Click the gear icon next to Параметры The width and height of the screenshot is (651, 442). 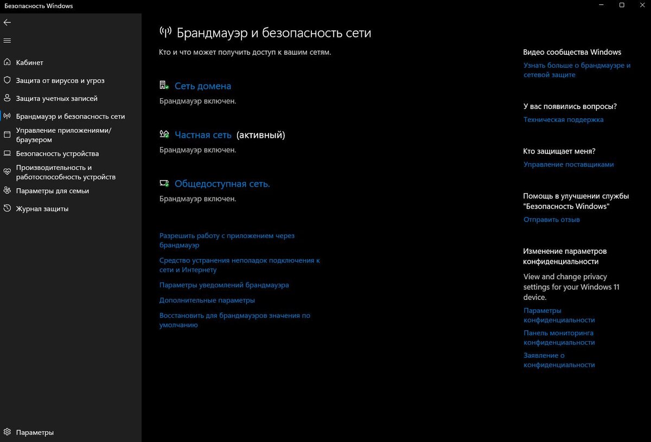pos(7,432)
